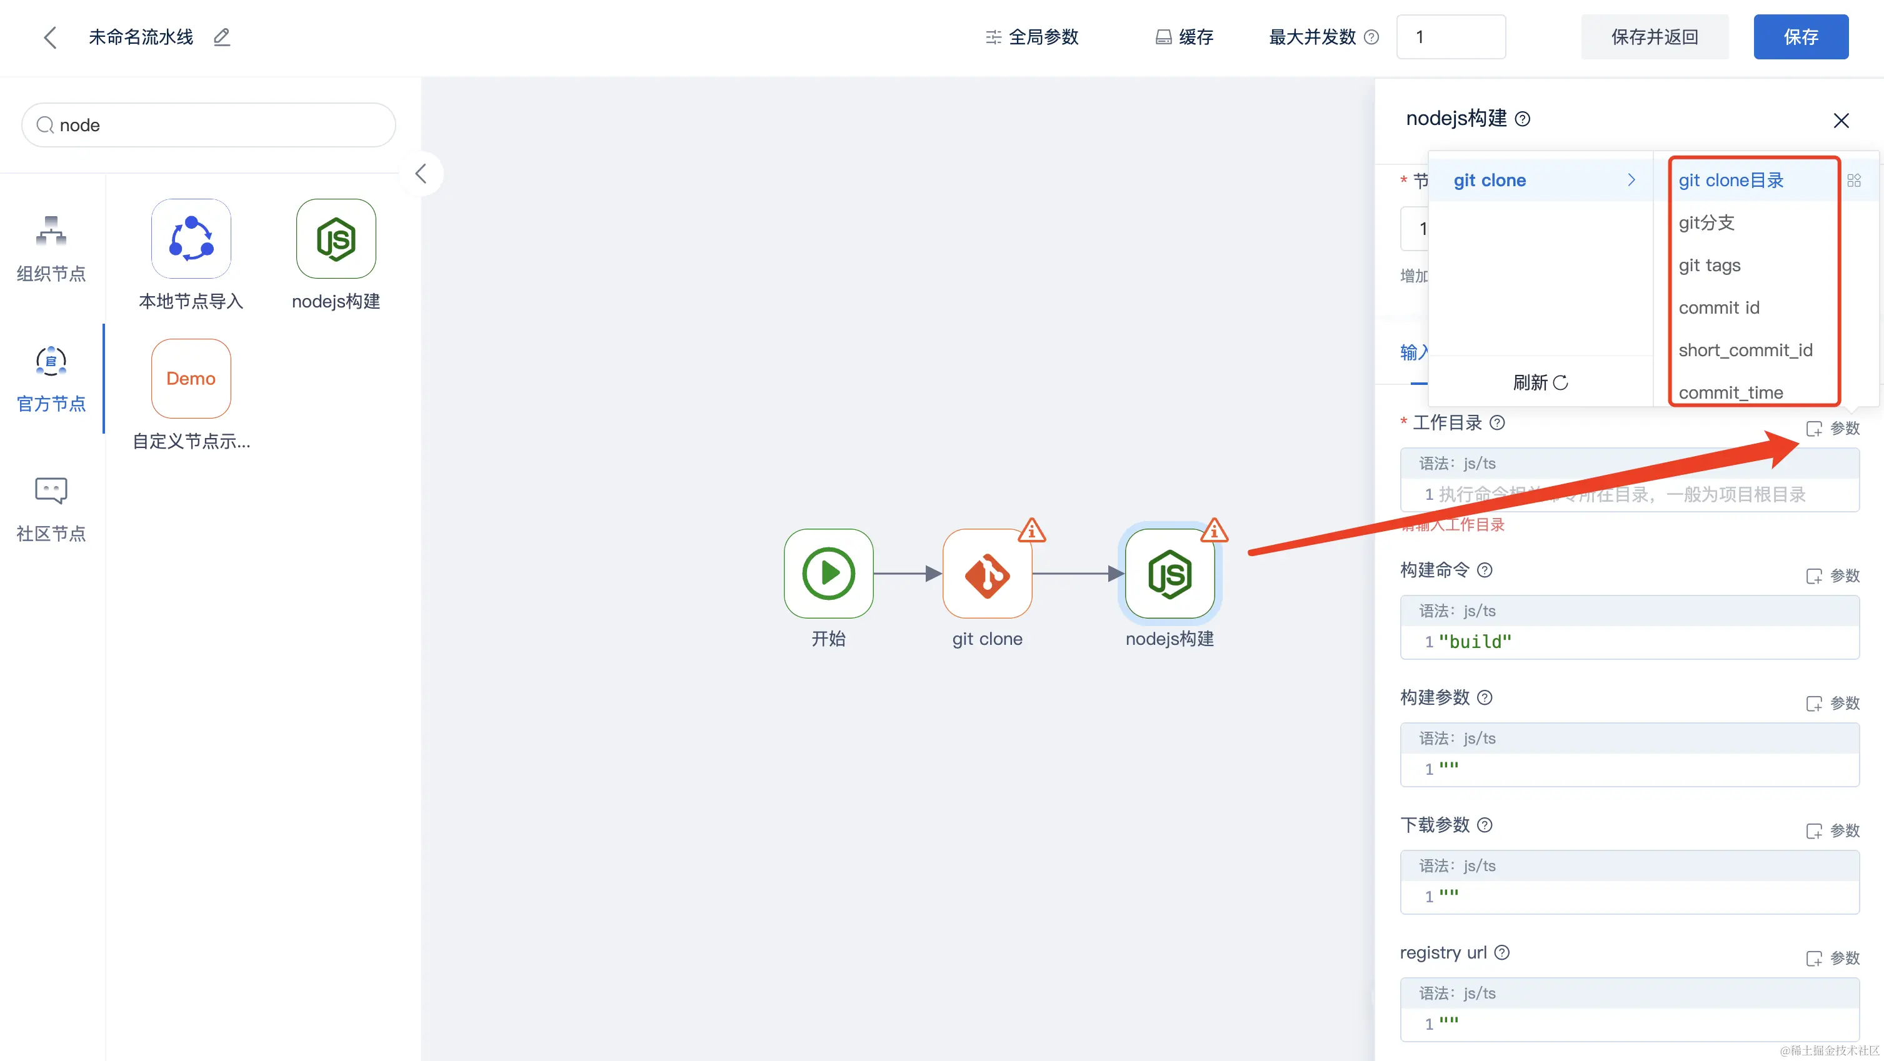Click the pencil icon to rename pipeline

coord(222,37)
